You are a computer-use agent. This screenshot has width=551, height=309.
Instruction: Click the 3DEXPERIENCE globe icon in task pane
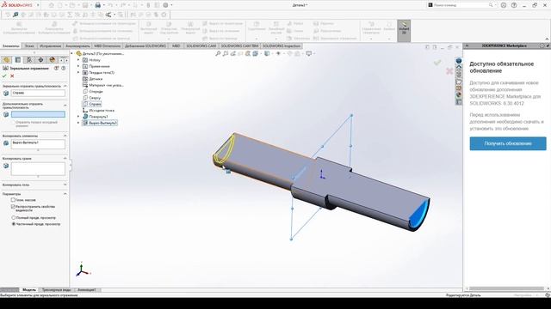(459, 61)
